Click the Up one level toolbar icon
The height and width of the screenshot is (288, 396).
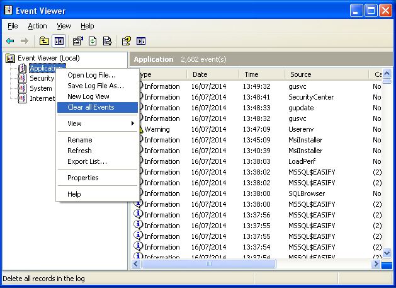click(x=44, y=41)
